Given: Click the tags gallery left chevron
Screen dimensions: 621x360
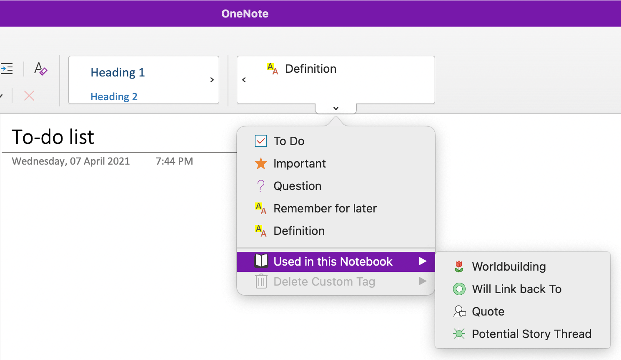Looking at the screenshot, I should [x=244, y=80].
